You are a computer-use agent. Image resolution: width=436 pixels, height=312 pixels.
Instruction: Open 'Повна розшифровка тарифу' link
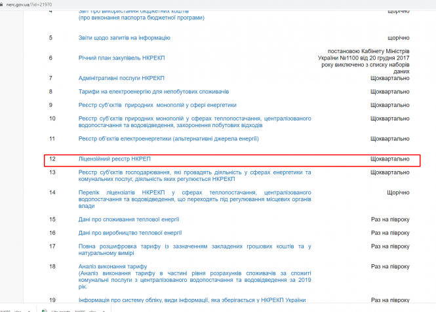point(194,249)
